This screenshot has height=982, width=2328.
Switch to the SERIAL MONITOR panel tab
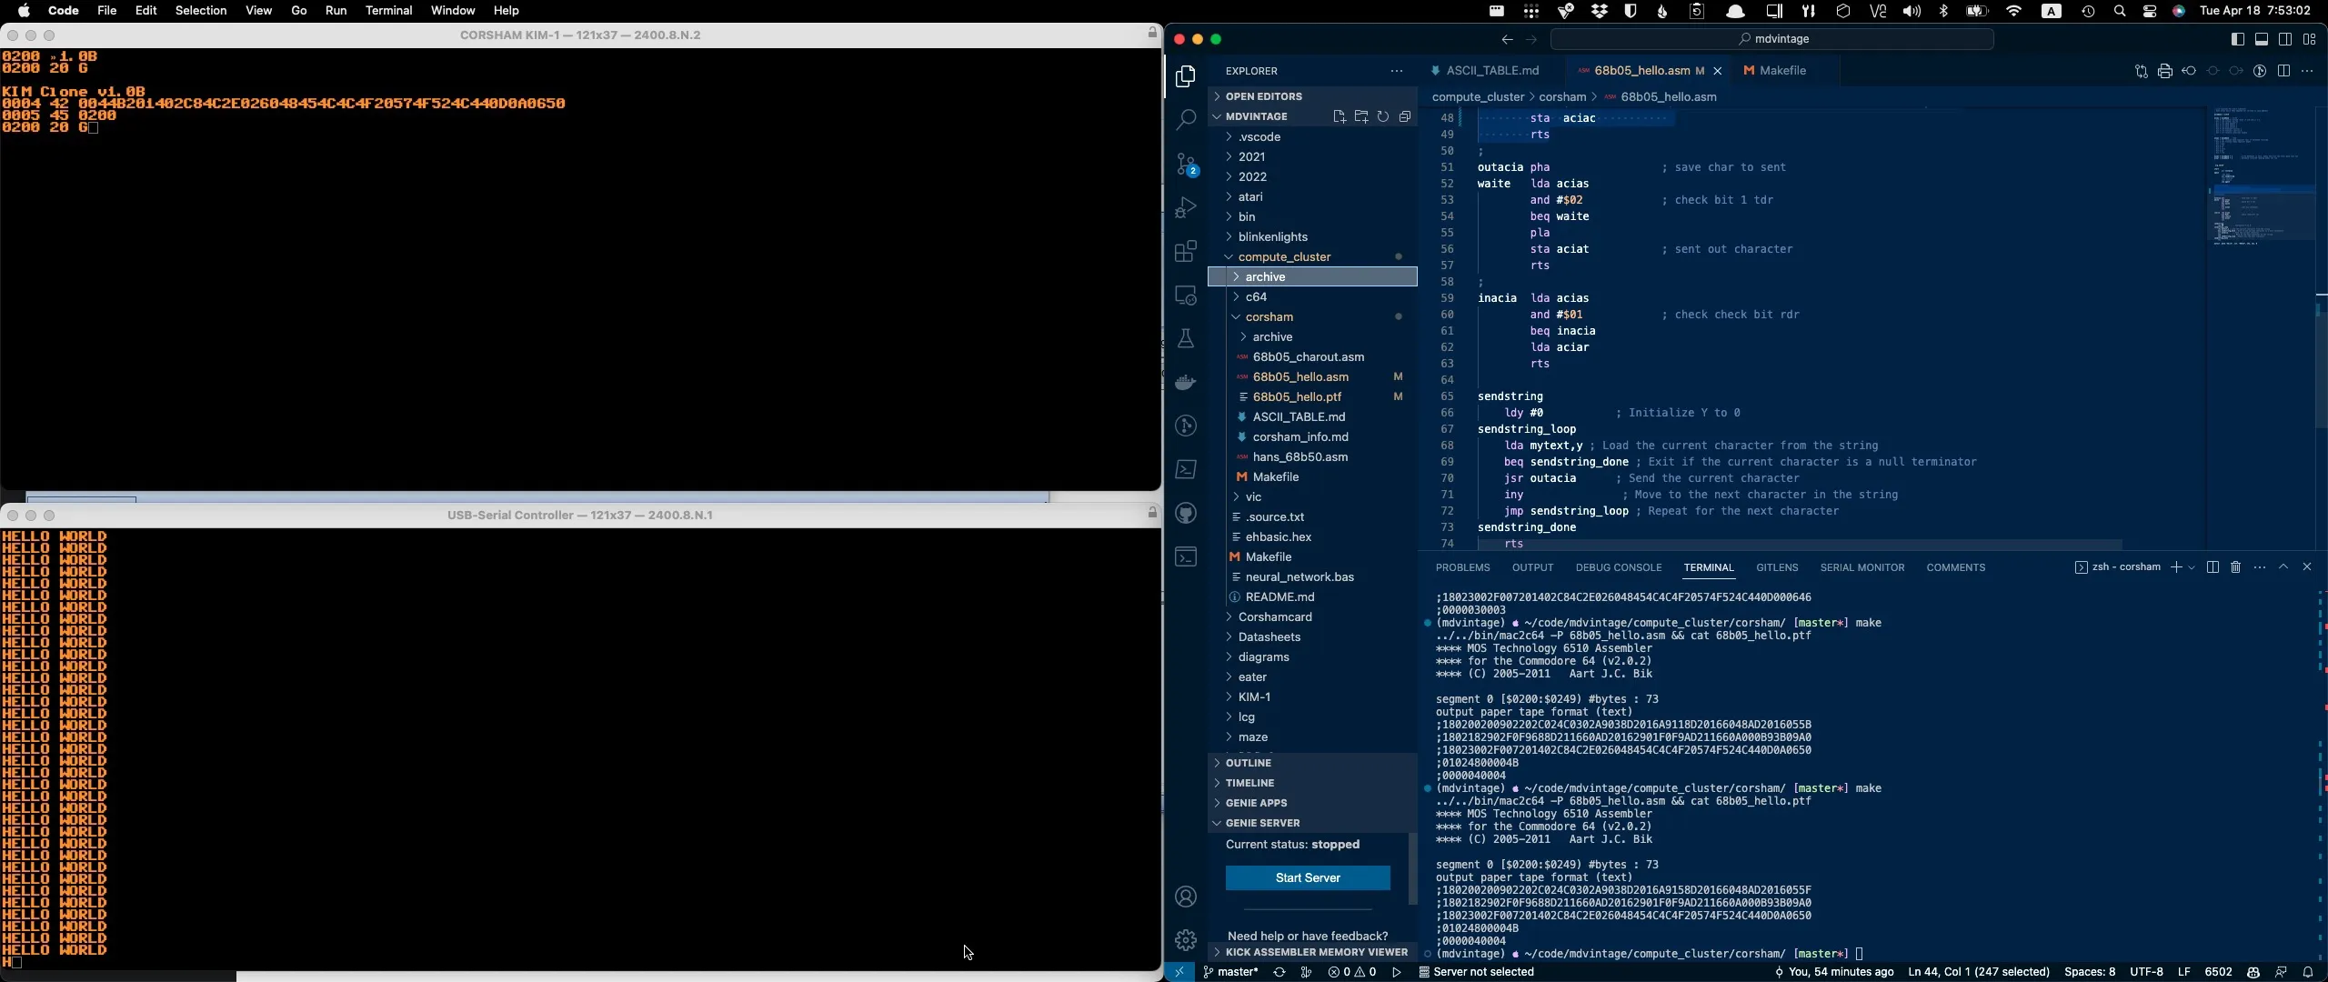click(1861, 567)
